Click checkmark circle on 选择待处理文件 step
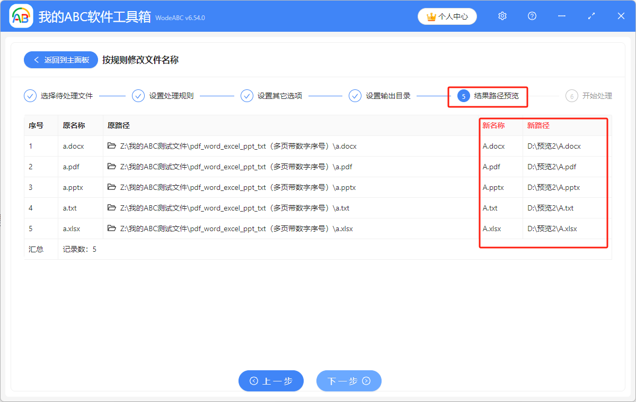 pos(30,96)
